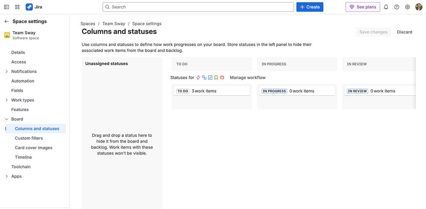
Task: Open the notifications bell
Action: [386, 7]
